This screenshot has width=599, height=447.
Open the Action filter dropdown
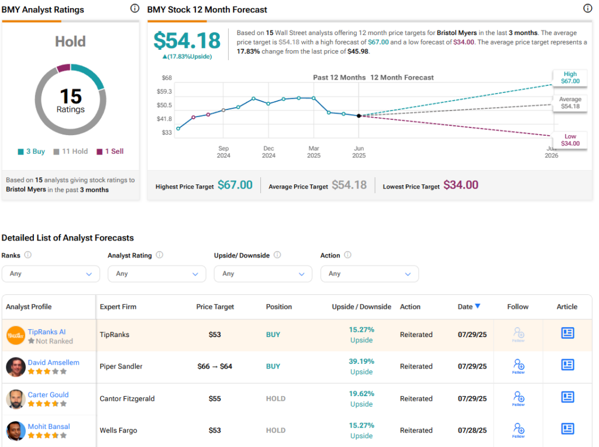click(370, 274)
